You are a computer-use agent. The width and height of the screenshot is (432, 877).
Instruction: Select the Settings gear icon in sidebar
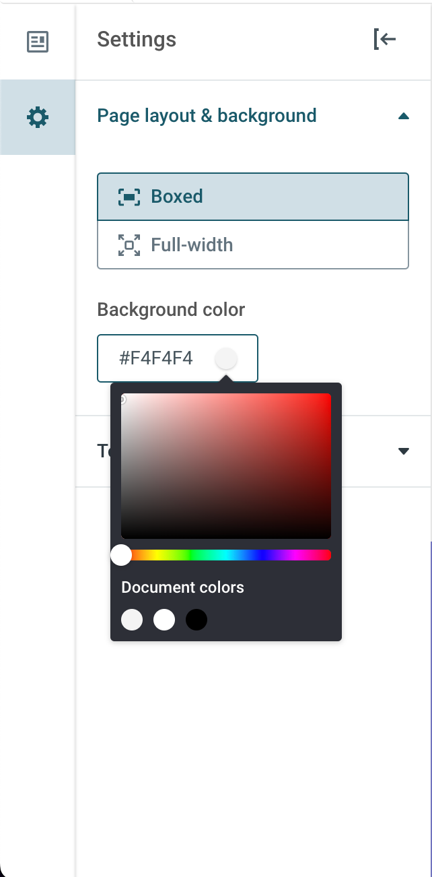coord(38,118)
